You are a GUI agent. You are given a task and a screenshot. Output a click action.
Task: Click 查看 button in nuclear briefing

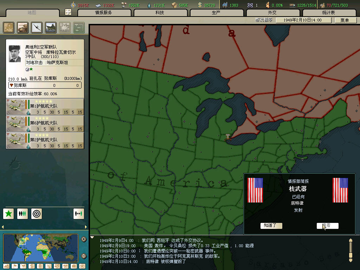point(327,226)
